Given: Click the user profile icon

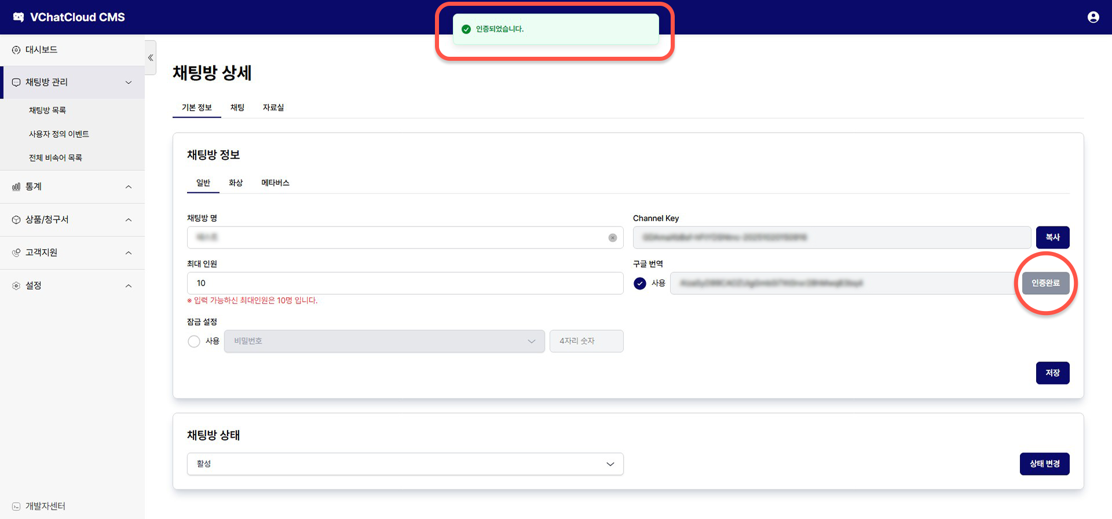Looking at the screenshot, I should pos(1093,17).
